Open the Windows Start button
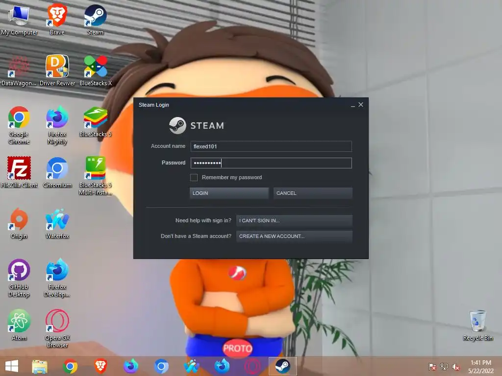The image size is (502, 376). 12,366
